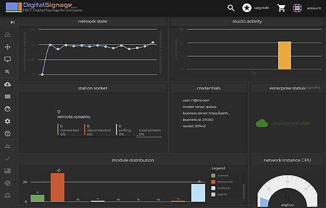326x208 pixels.
Task: Open the dashboard gauge icon in sidebar
Action: [x=7, y=34]
